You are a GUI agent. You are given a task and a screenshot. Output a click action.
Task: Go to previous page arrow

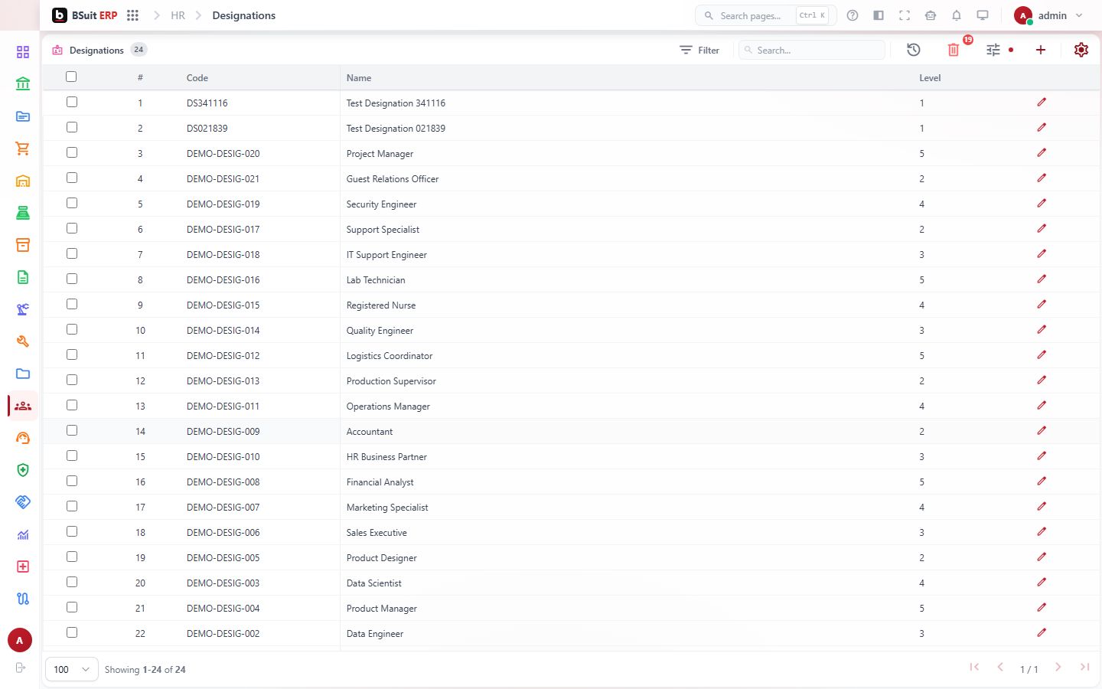point(1000,668)
